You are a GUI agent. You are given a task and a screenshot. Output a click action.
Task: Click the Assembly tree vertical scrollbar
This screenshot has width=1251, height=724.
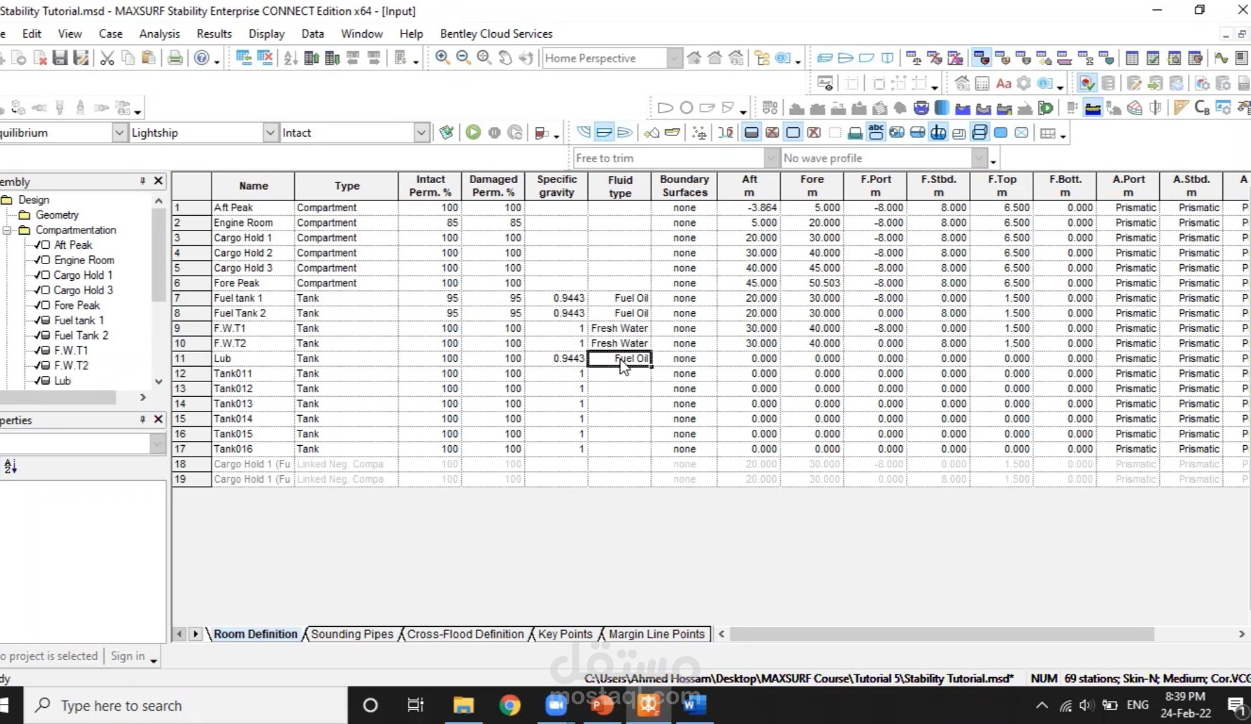point(158,255)
